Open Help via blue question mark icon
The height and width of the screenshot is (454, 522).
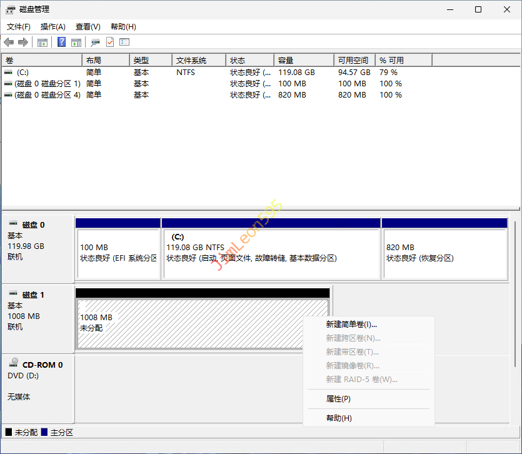pyautogui.click(x=62, y=42)
